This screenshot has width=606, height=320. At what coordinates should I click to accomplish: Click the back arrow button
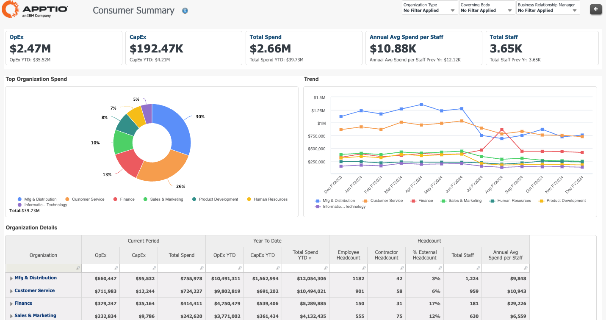(x=595, y=9)
